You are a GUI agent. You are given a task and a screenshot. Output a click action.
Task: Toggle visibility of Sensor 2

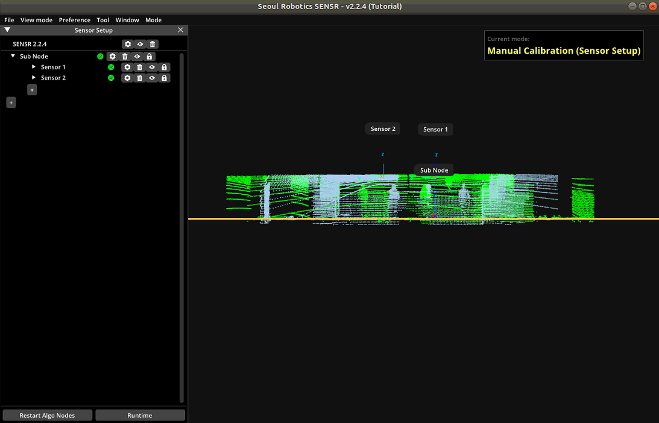152,78
